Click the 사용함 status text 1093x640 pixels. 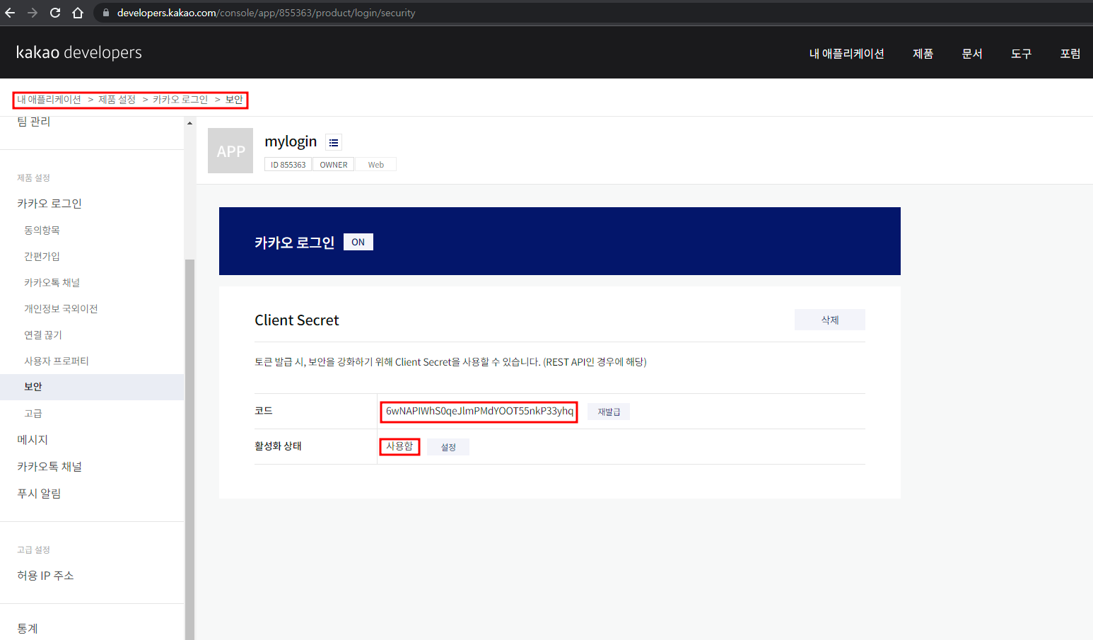(399, 446)
